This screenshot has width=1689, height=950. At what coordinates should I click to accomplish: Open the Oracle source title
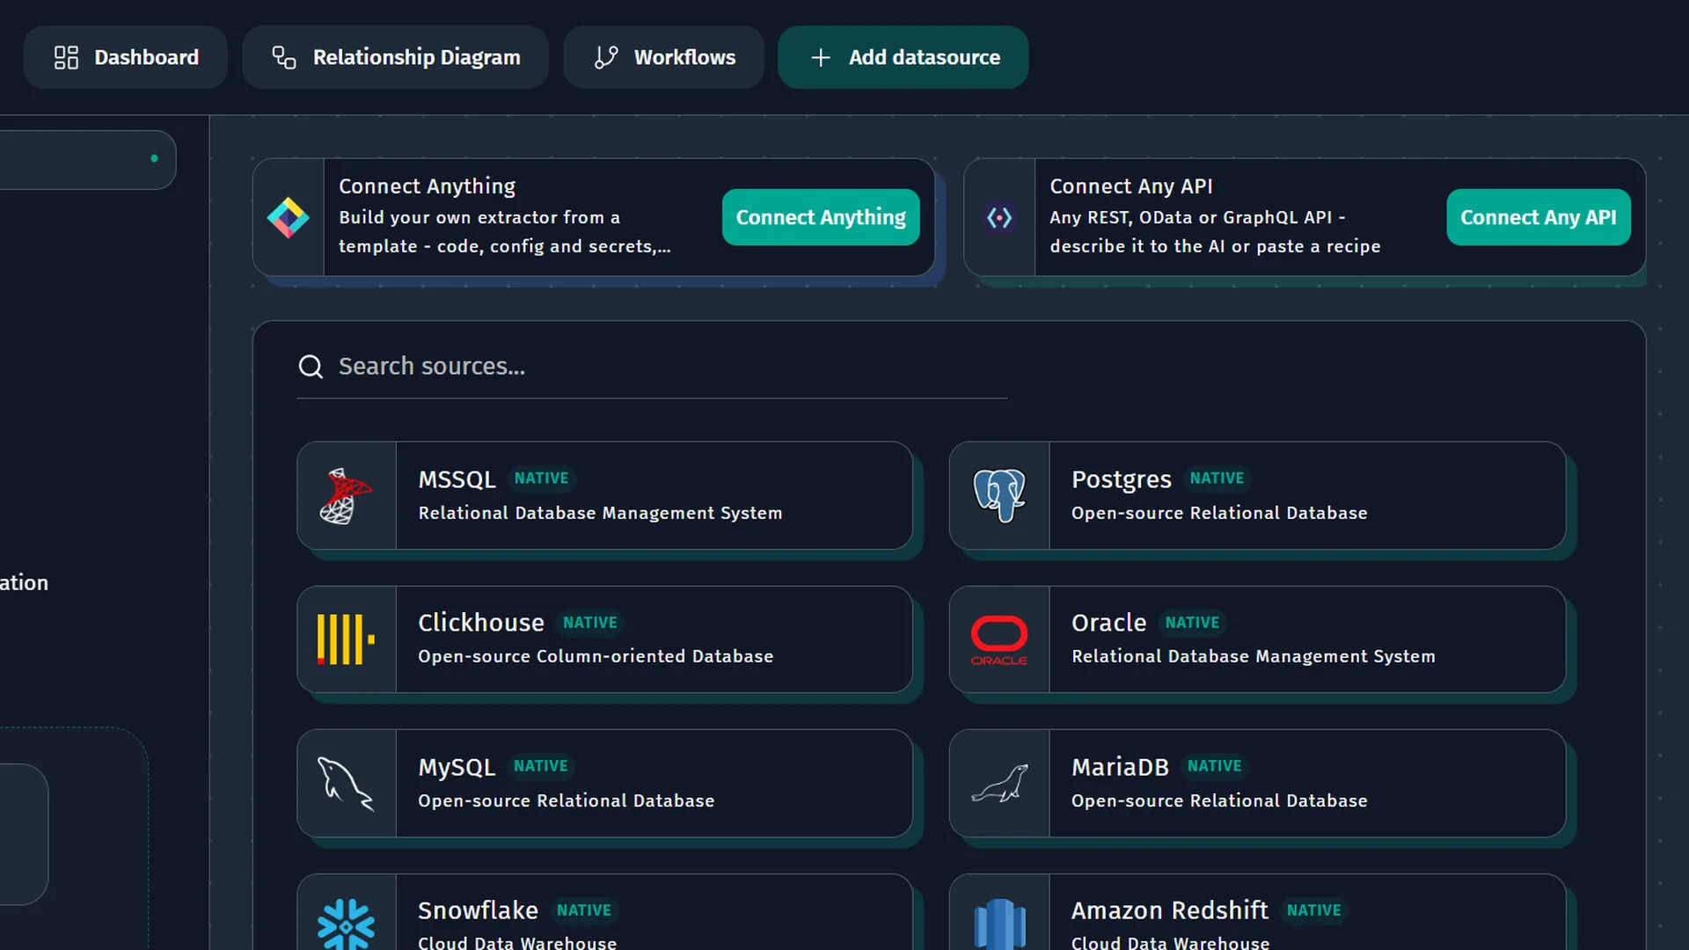point(1108,623)
